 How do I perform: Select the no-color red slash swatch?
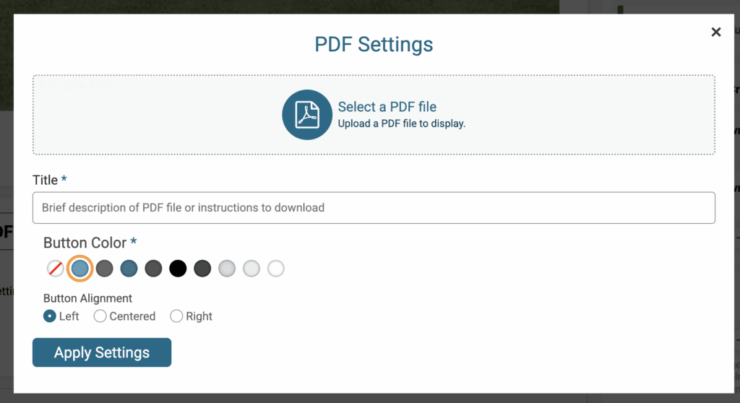coord(55,269)
